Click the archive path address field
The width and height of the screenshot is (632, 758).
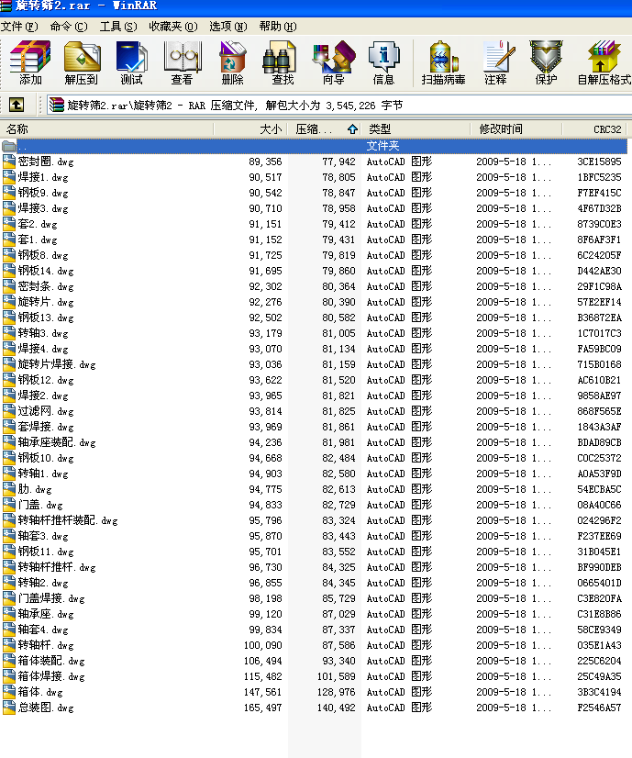click(339, 105)
